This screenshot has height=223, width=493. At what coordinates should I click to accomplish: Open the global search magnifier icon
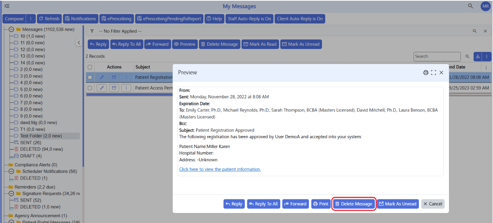[471, 6]
